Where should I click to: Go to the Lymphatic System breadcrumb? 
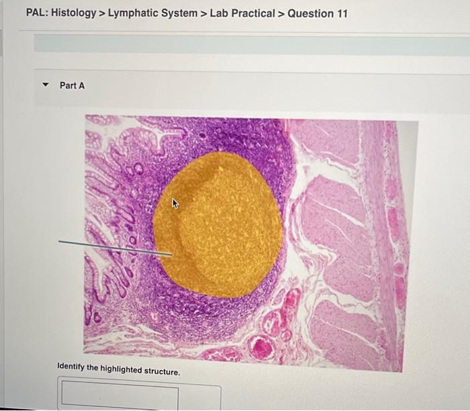click(152, 13)
